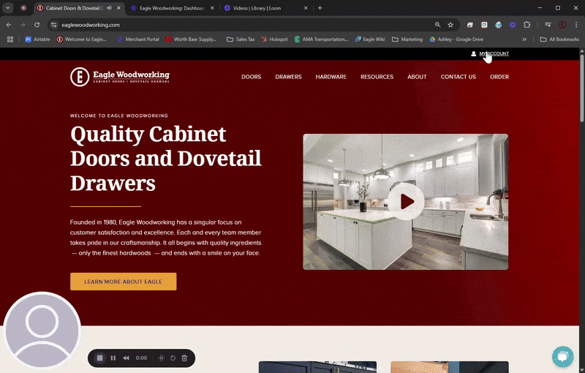Restart the Loom recording
The image size is (585, 373).
[x=173, y=358]
